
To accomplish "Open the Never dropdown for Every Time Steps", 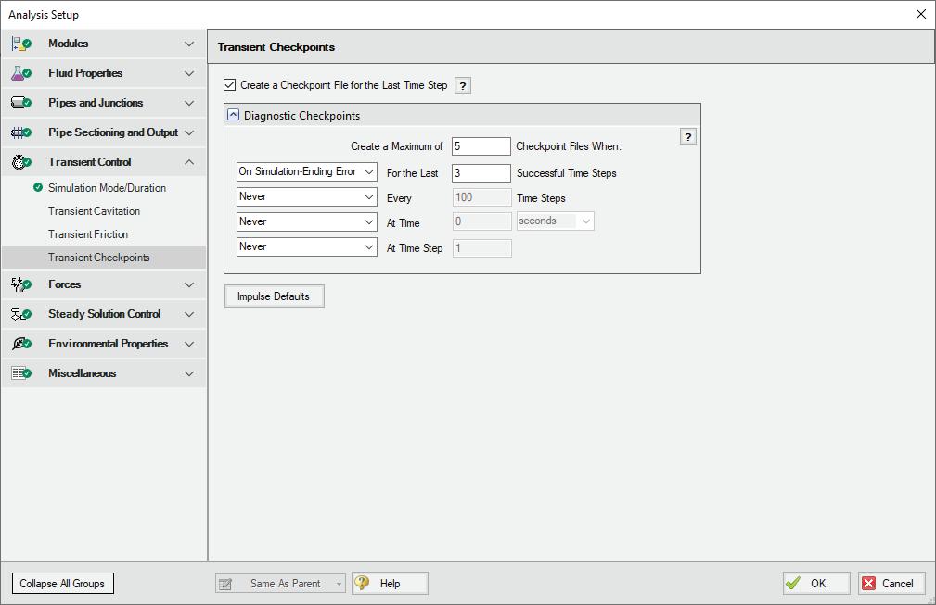I will (307, 196).
